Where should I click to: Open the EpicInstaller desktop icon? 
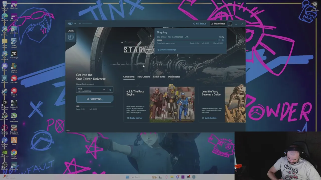click(14, 30)
